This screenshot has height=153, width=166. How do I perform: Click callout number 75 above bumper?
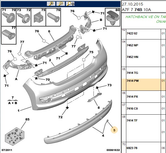pos(91,52)
